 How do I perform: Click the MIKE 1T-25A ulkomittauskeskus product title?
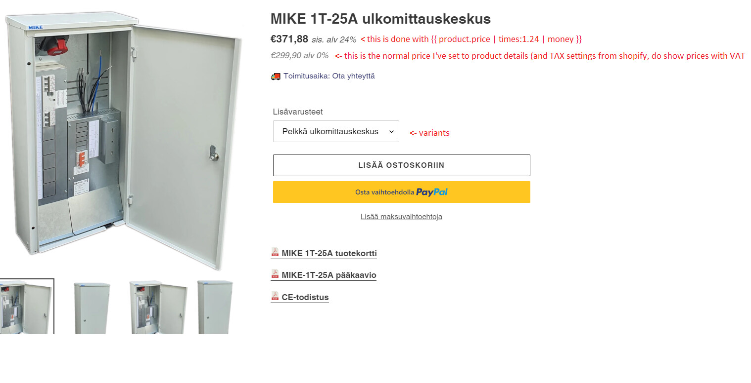pos(380,19)
